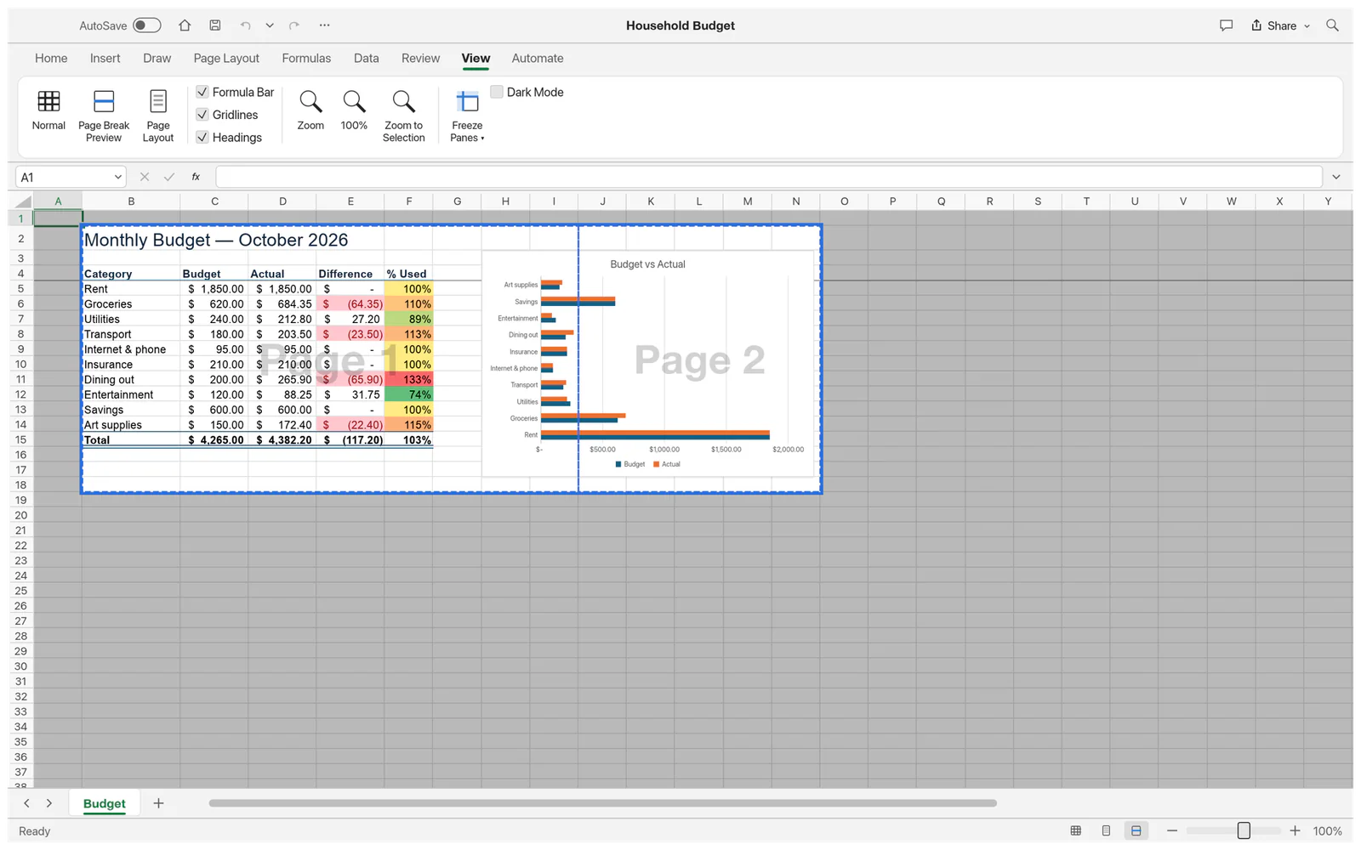Open the Name Box dropdown arrow

(117, 177)
